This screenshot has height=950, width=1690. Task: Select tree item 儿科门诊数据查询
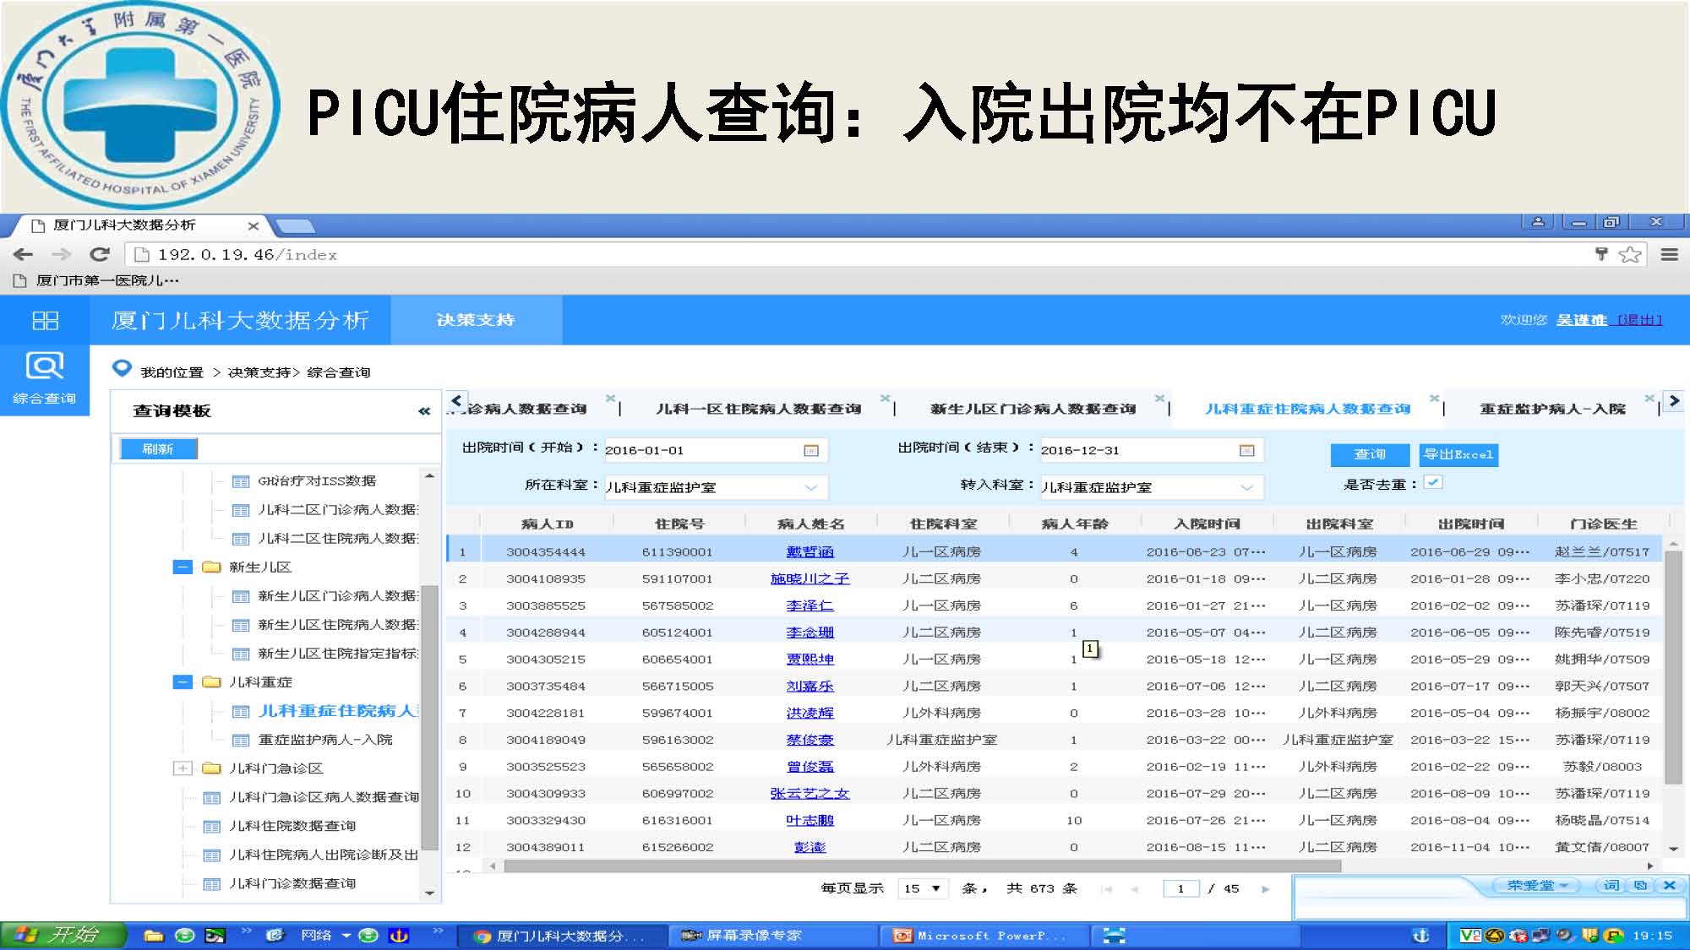pos(292,883)
